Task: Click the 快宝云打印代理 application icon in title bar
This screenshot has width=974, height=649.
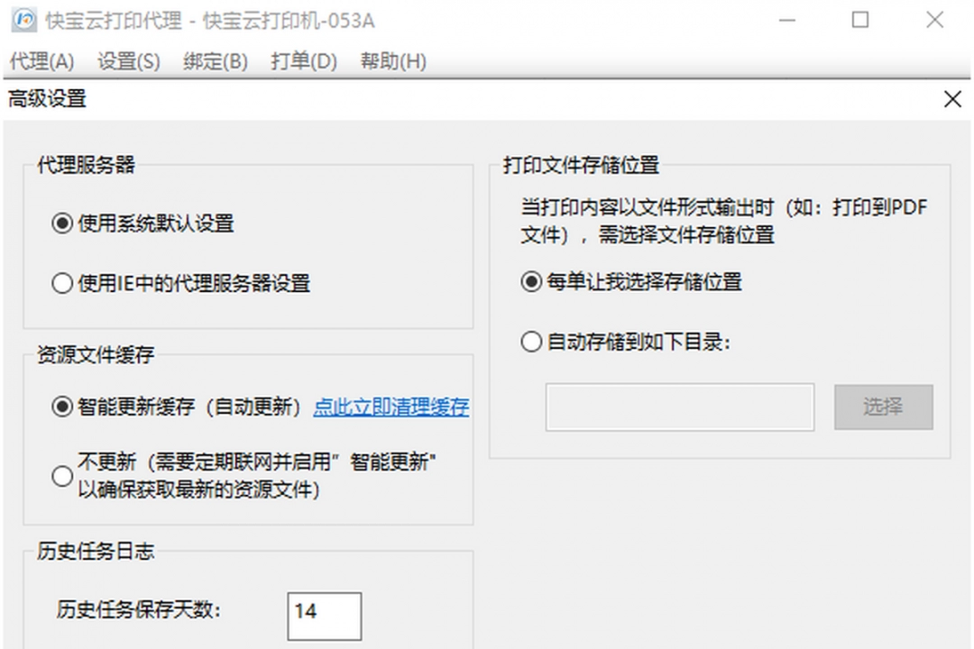Action: [x=23, y=20]
